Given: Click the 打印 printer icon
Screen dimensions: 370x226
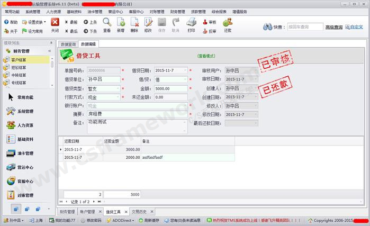Looking at the screenshot, I should coord(191,24).
